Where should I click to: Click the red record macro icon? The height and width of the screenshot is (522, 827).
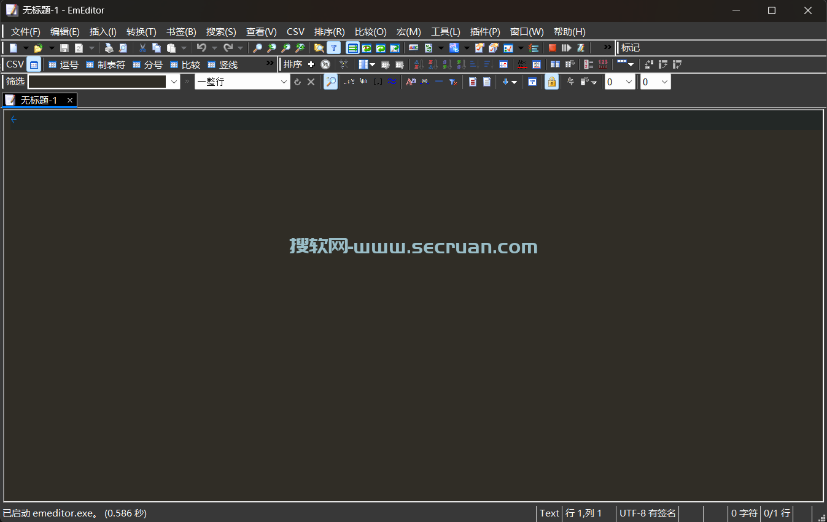point(552,48)
